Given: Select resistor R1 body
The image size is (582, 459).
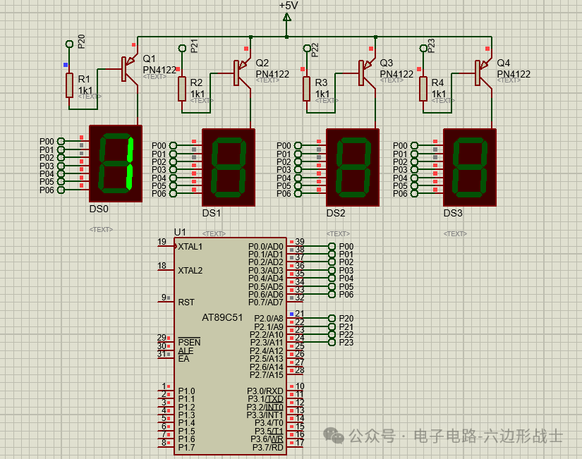Looking at the screenshot, I should [69, 85].
